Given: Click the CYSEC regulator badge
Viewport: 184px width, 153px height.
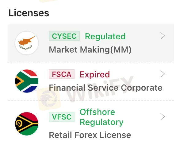Looking at the screenshot, I should point(64,36).
